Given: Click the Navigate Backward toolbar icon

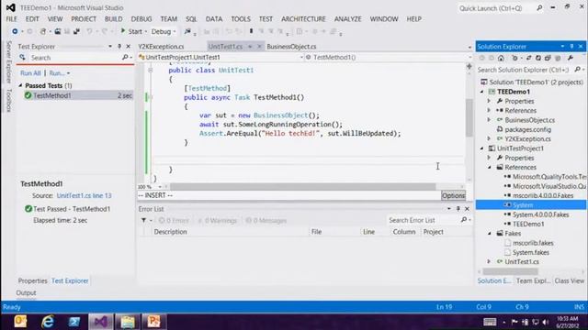Looking at the screenshot, I should [x=15, y=32].
